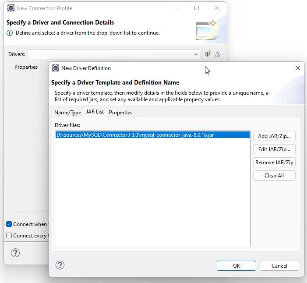Open help in New Driver Definition dialog
Screen dimensions: 307x283
pyautogui.click(x=60, y=265)
